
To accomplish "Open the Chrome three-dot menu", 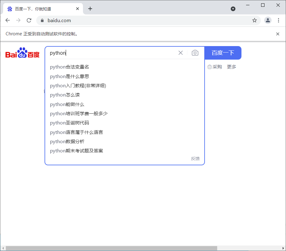I will (x=278, y=20).
